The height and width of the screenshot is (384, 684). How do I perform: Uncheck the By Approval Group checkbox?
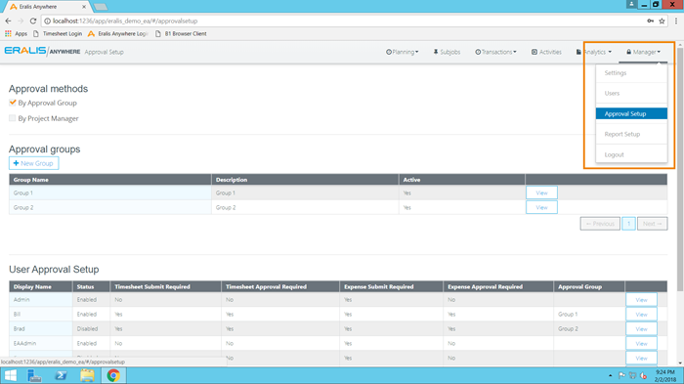12,103
